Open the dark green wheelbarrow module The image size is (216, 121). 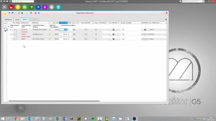coord(31,7)
